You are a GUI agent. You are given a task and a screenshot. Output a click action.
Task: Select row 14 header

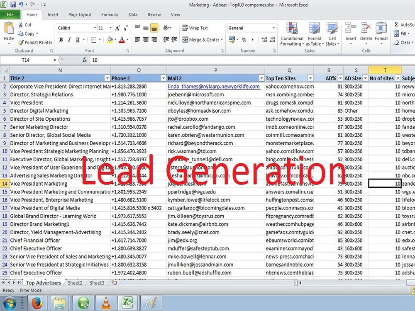point(5,184)
